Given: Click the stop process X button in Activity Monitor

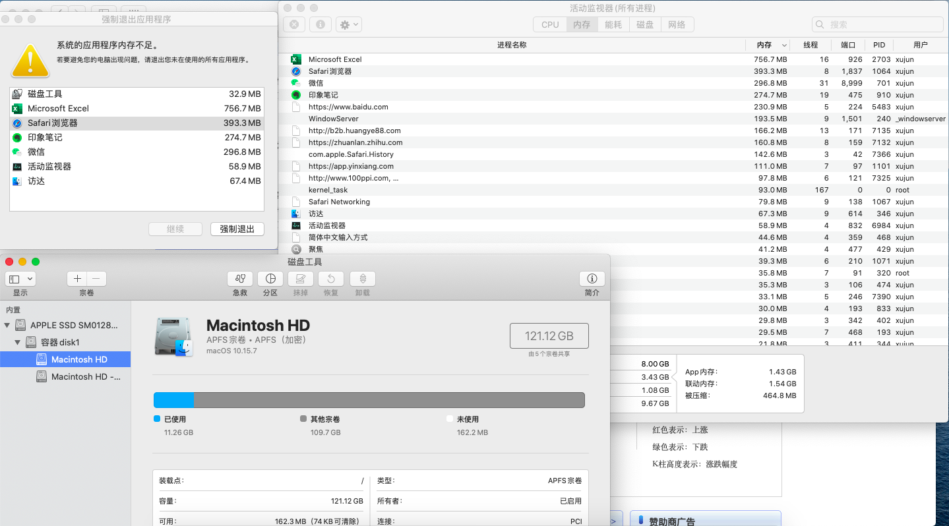Looking at the screenshot, I should click(x=293, y=24).
